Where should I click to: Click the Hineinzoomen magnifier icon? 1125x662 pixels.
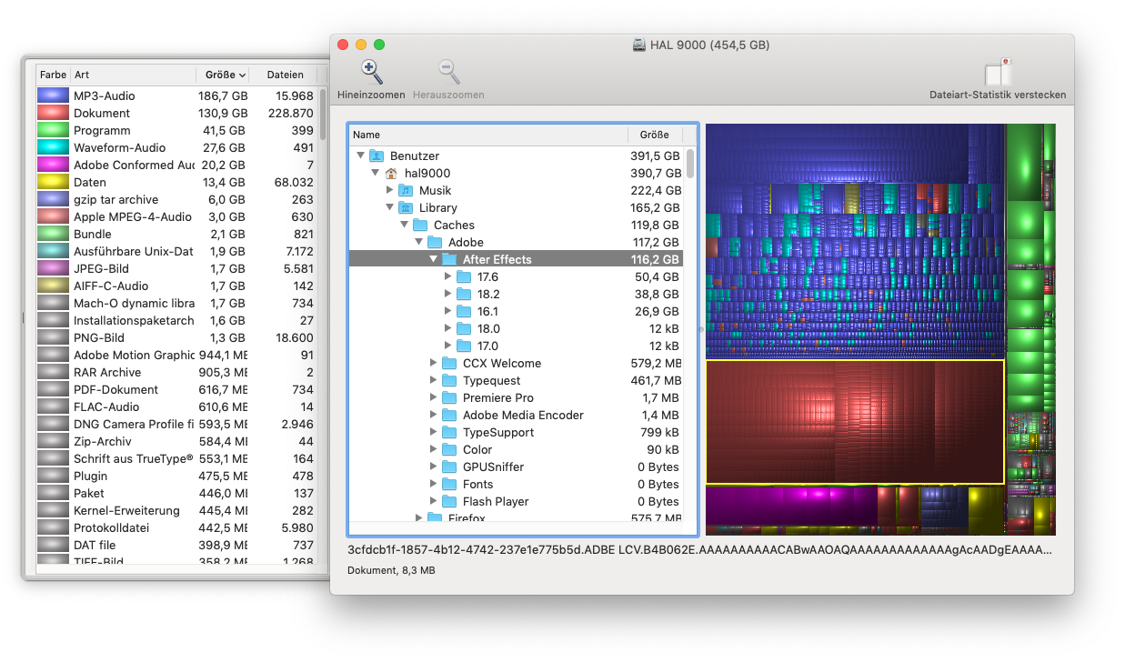point(371,72)
